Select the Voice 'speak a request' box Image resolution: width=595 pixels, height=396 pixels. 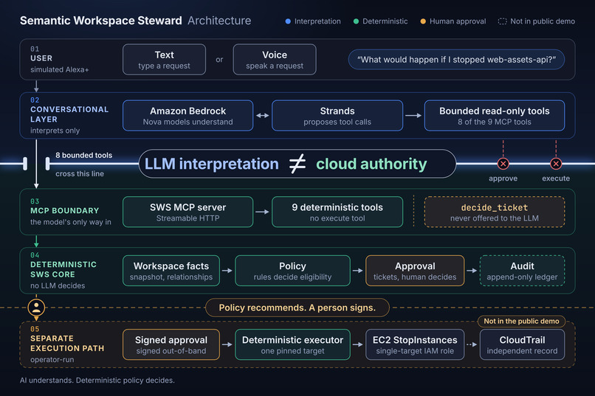275,60
